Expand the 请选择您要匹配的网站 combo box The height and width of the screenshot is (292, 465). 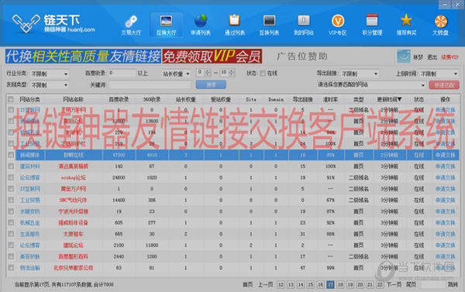coord(371,84)
